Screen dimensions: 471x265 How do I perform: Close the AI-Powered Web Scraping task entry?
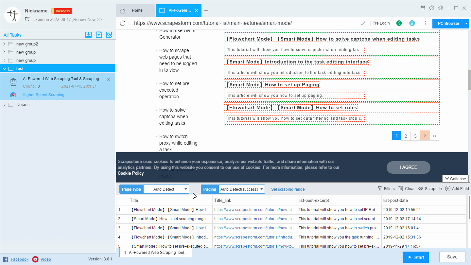tap(108, 79)
